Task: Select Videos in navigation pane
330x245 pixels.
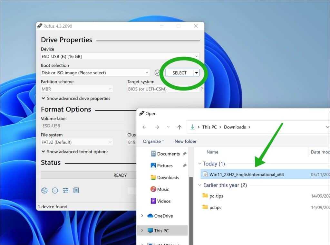Action: click(164, 201)
